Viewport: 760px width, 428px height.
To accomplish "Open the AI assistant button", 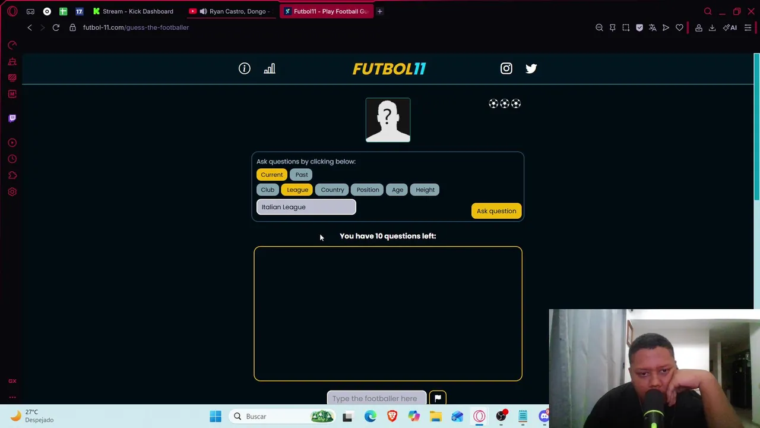I will pyautogui.click(x=730, y=27).
